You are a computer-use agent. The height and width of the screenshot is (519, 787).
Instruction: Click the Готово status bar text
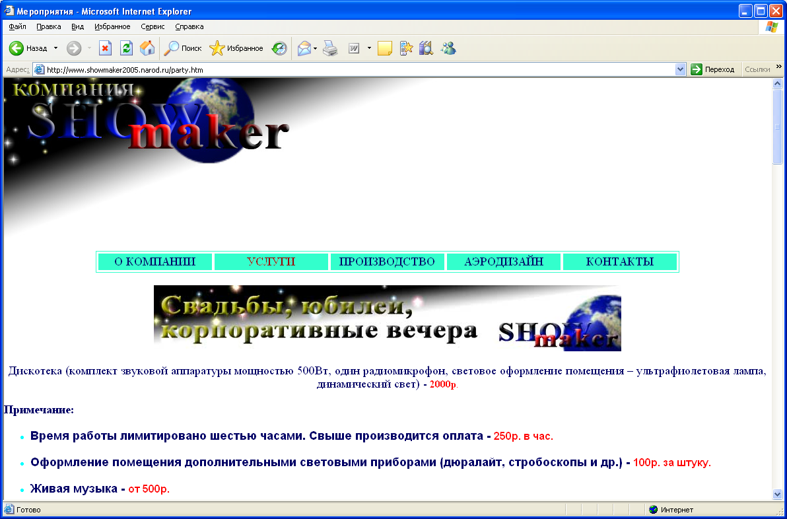pos(28,510)
